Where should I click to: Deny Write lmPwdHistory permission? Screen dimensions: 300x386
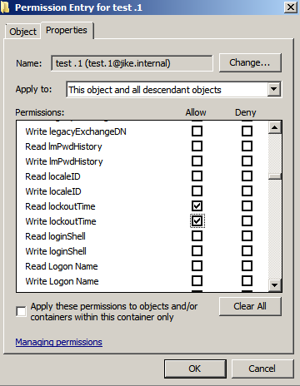[x=247, y=161]
